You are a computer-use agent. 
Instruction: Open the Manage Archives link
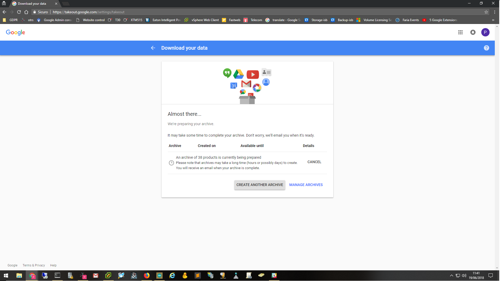click(x=306, y=185)
